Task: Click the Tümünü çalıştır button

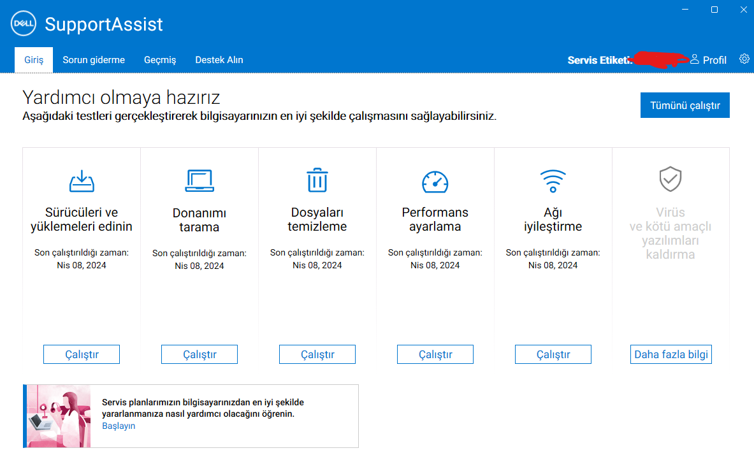Action: click(685, 105)
